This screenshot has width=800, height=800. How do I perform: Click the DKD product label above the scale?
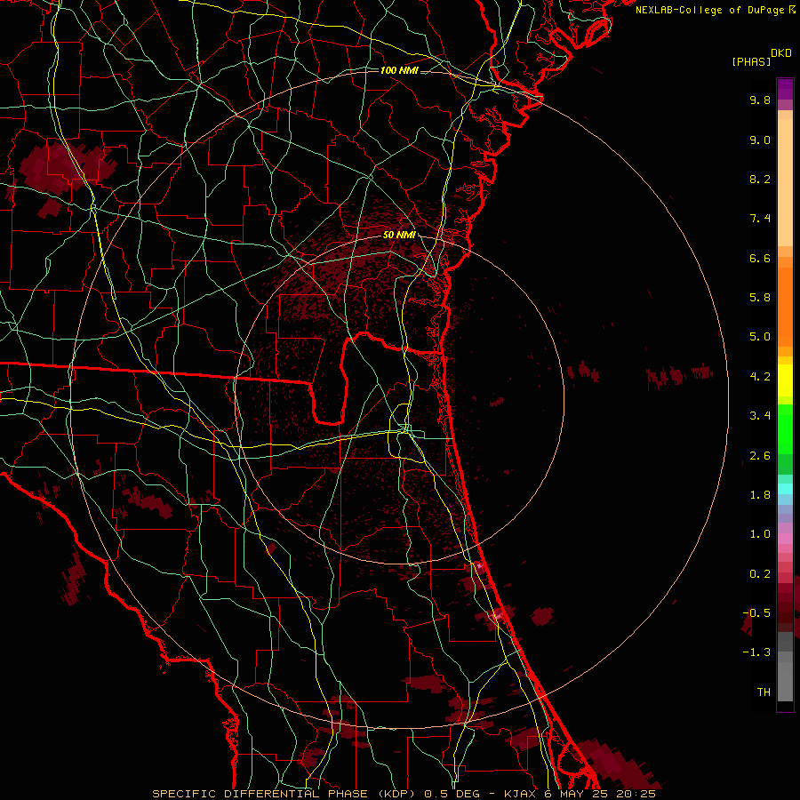click(781, 53)
